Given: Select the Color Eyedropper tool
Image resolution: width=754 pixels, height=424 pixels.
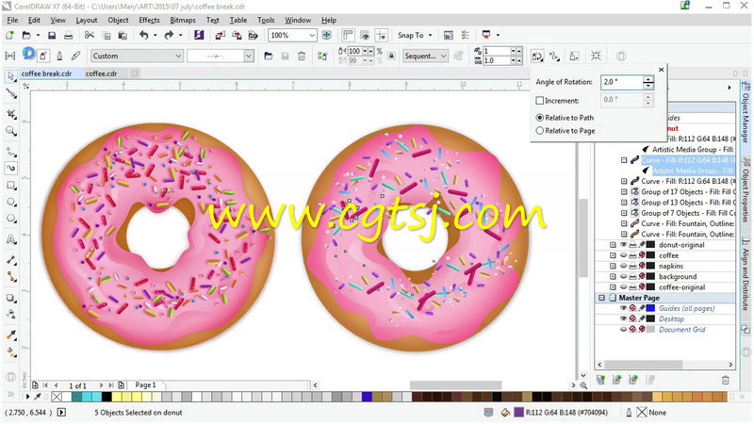Looking at the screenshot, I should point(10,335).
